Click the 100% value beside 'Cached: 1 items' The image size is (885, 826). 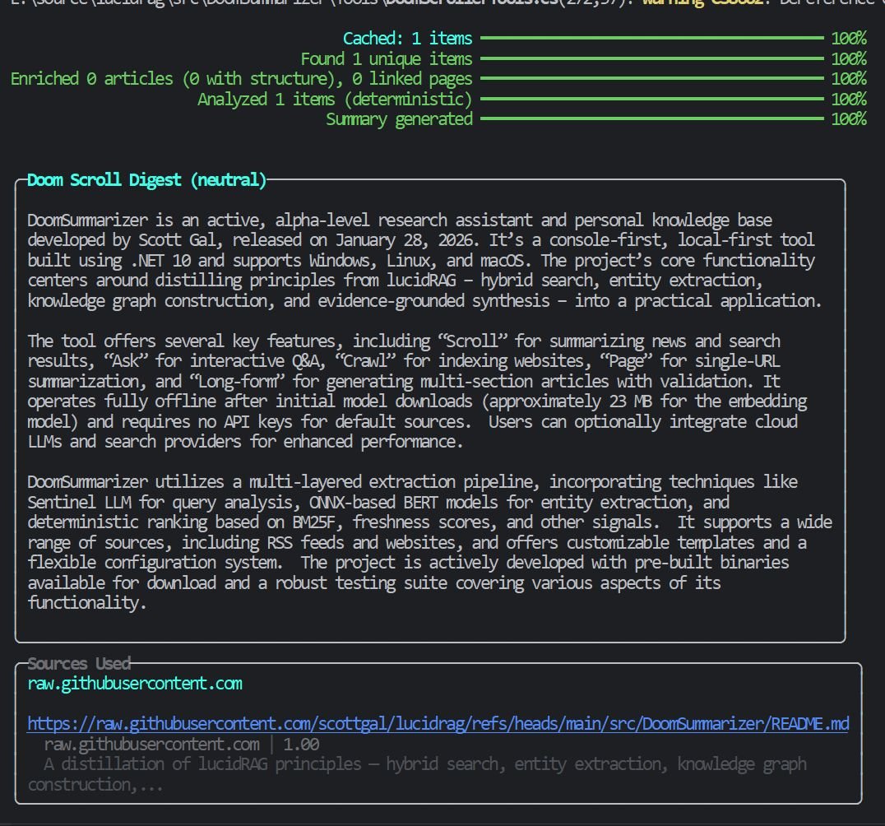(848, 39)
